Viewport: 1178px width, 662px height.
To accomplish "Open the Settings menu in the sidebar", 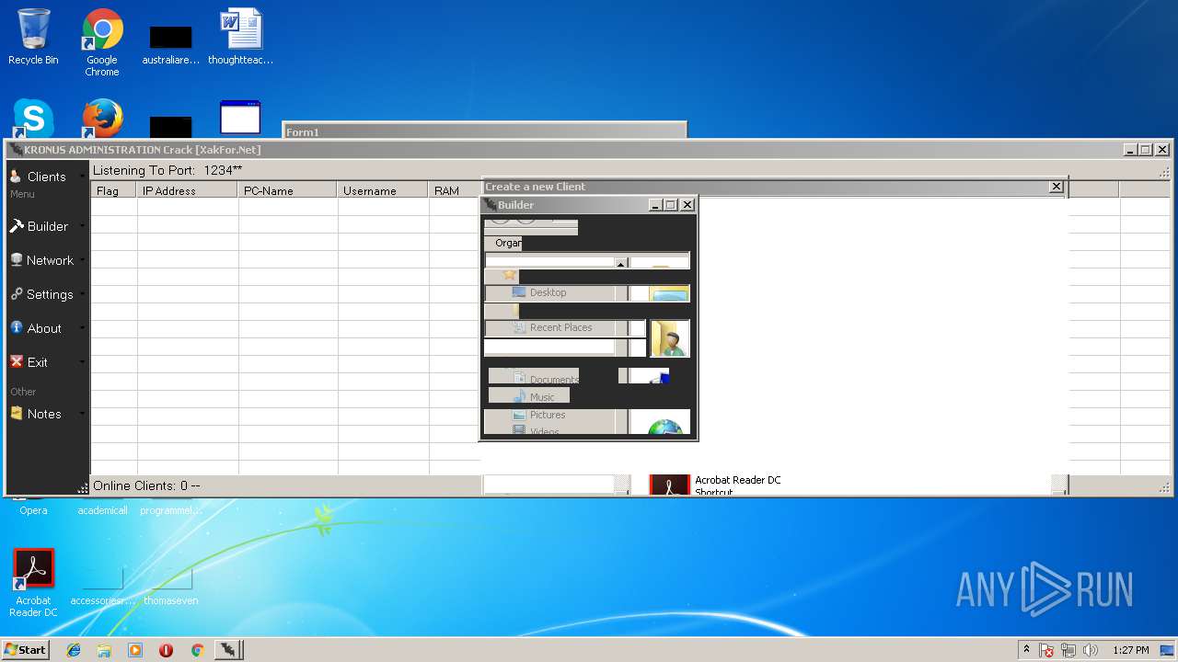I will (x=46, y=294).
